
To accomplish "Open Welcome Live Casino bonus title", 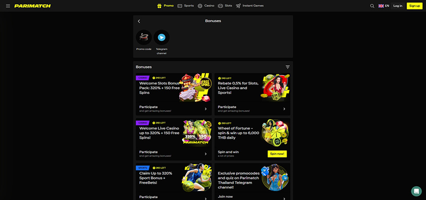I will [159, 133].
